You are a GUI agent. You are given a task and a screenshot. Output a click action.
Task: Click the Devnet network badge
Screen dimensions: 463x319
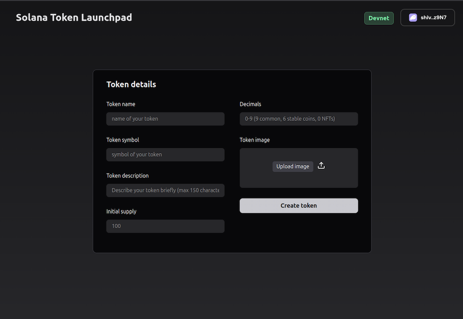point(379,18)
